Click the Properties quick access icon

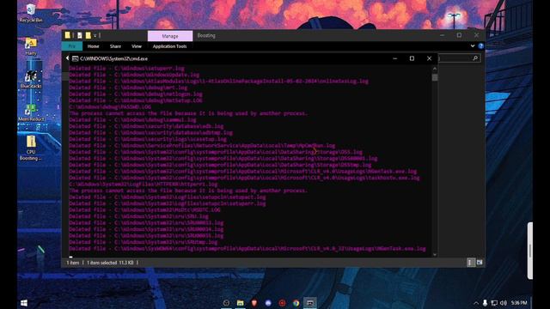(x=80, y=35)
